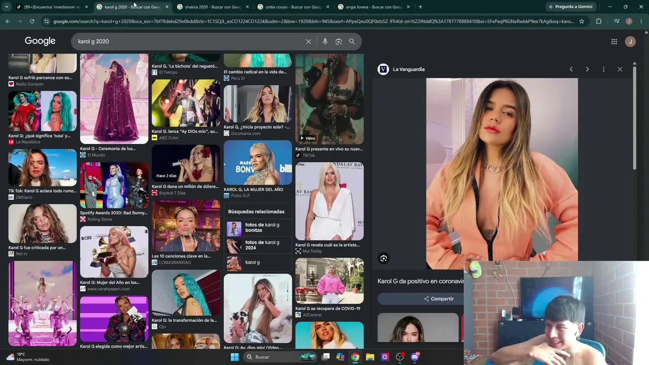The height and width of the screenshot is (365, 649).
Task: Open the La Vanguardia source link
Action: [x=409, y=69]
